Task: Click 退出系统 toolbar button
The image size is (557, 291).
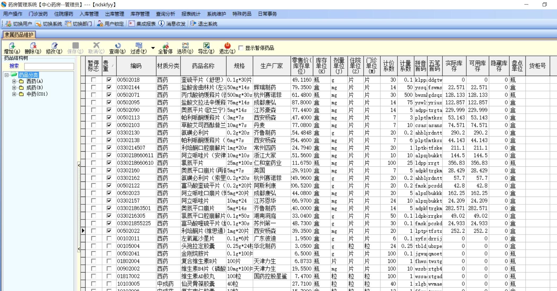Action: pyautogui.click(x=204, y=24)
